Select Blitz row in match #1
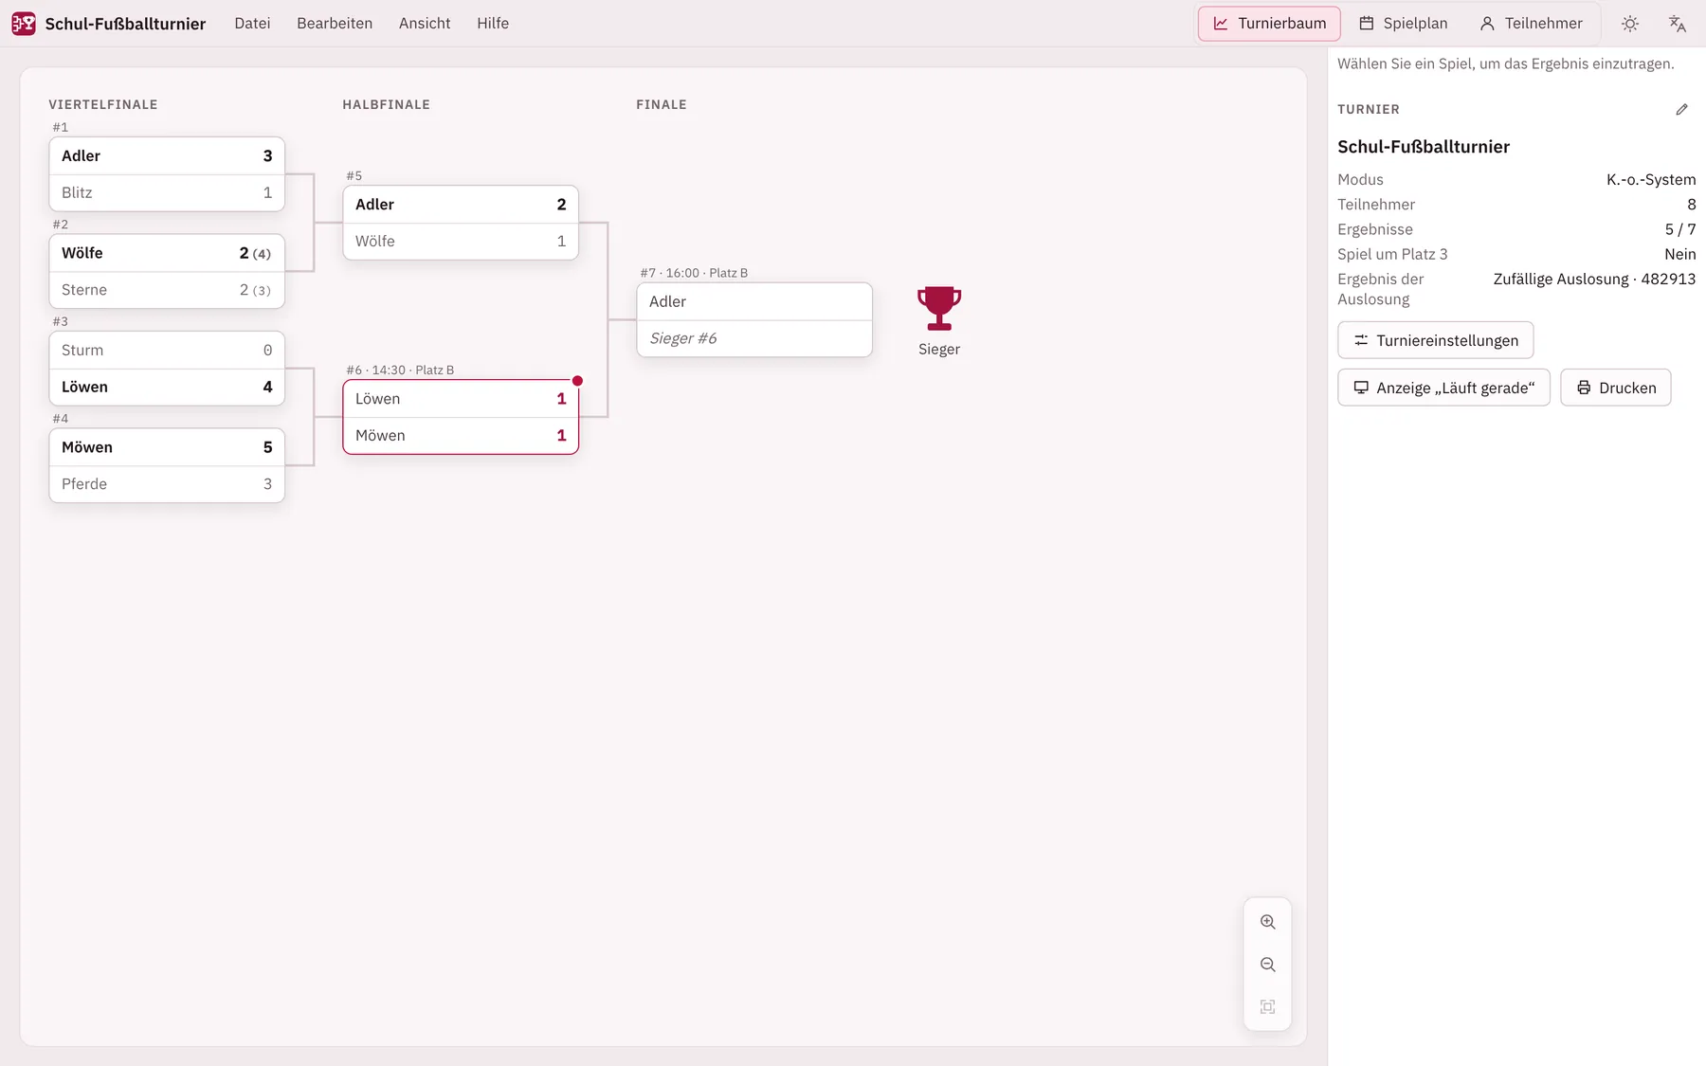The height and width of the screenshot is (1066, 1706). point(167,193)
